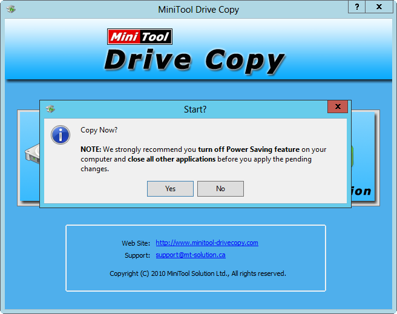Click the "Copy Now?" text

point(99,130)
